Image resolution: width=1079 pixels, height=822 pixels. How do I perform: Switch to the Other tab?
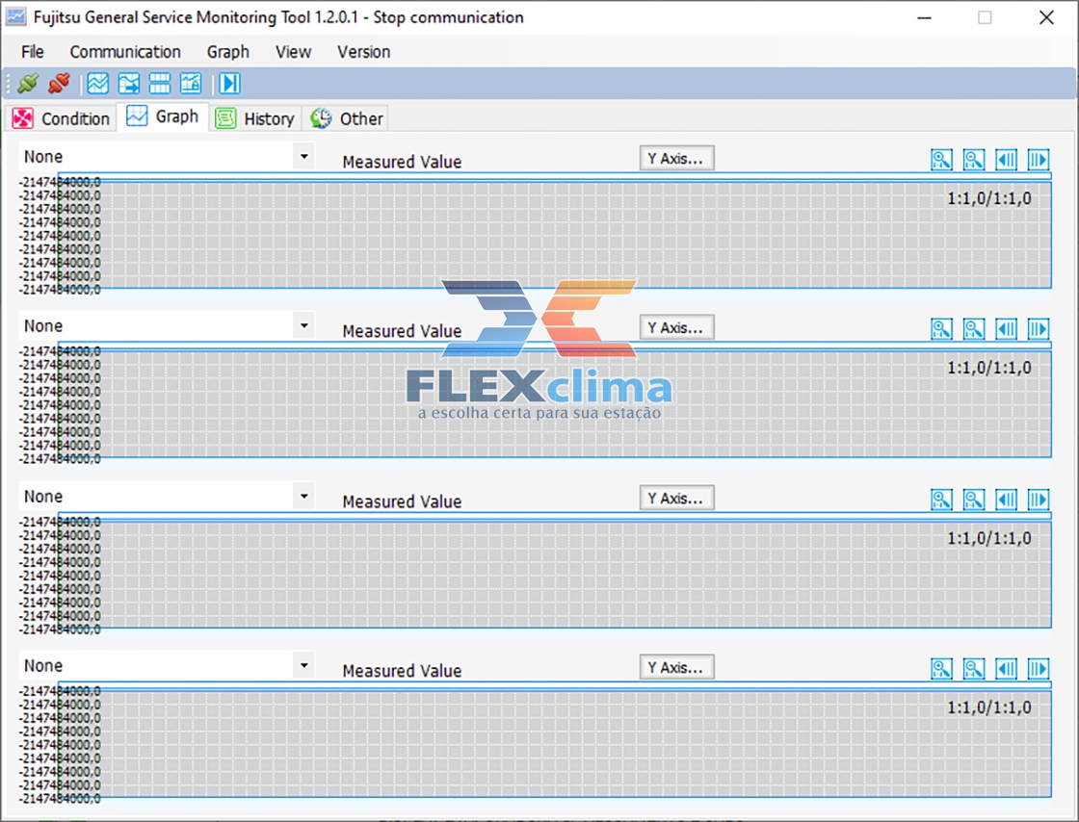click(x=346, y=118)
